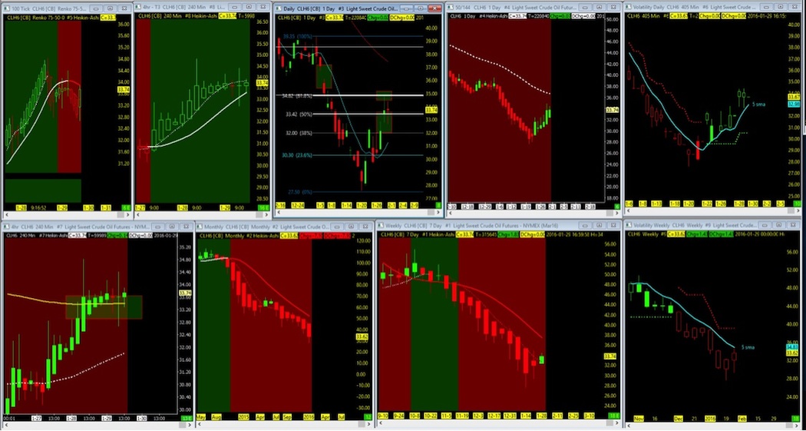Click the 30.30 (23.6%) Fibonacci label
Viewport: 806px width, 431px height.
[x=295, y=156]
